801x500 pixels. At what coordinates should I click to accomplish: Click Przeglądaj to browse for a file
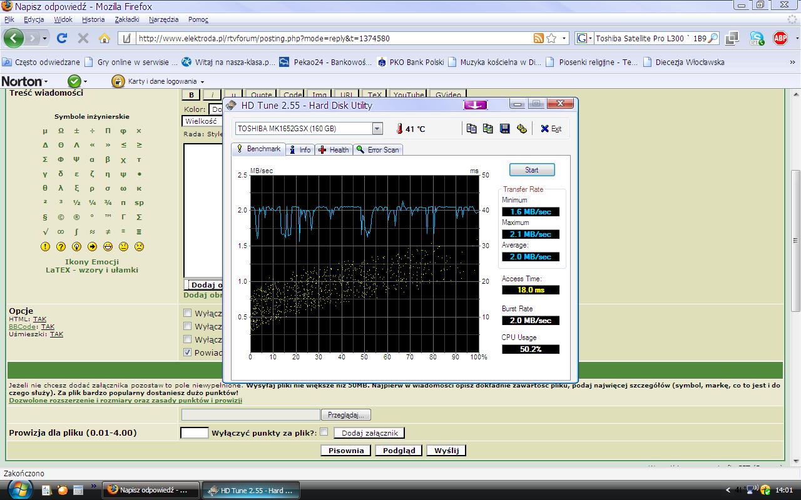pos(346,415)
